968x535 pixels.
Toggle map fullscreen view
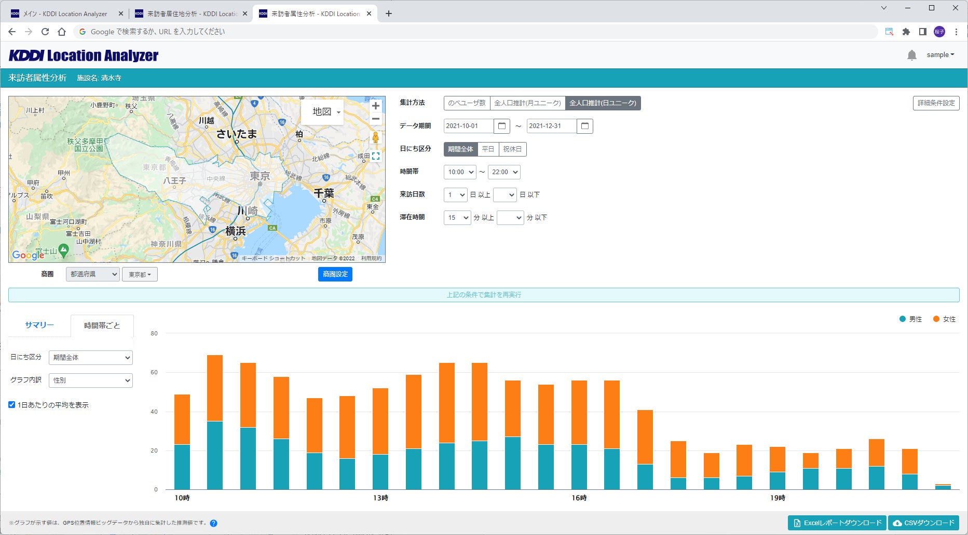pyautogui.click(x=376, y=156)
